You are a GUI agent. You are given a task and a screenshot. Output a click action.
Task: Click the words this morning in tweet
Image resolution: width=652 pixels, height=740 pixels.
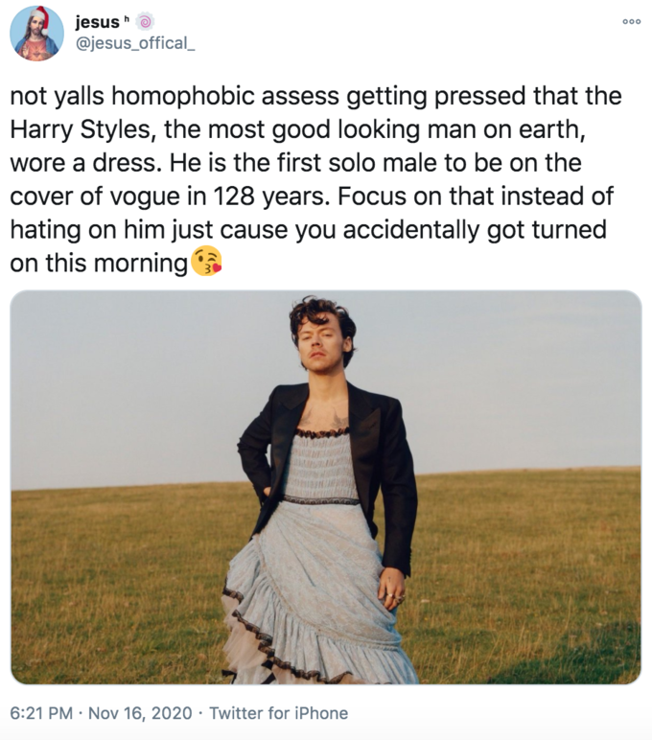(x=117, y=264)
